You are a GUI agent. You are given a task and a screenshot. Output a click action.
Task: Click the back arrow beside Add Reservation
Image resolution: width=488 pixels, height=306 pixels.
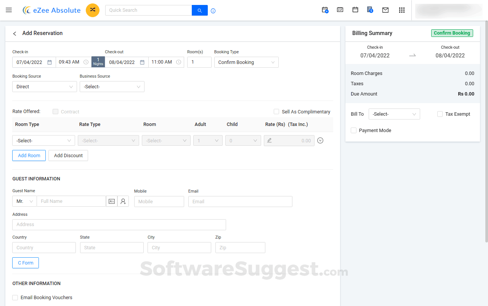tap(15, 33)
